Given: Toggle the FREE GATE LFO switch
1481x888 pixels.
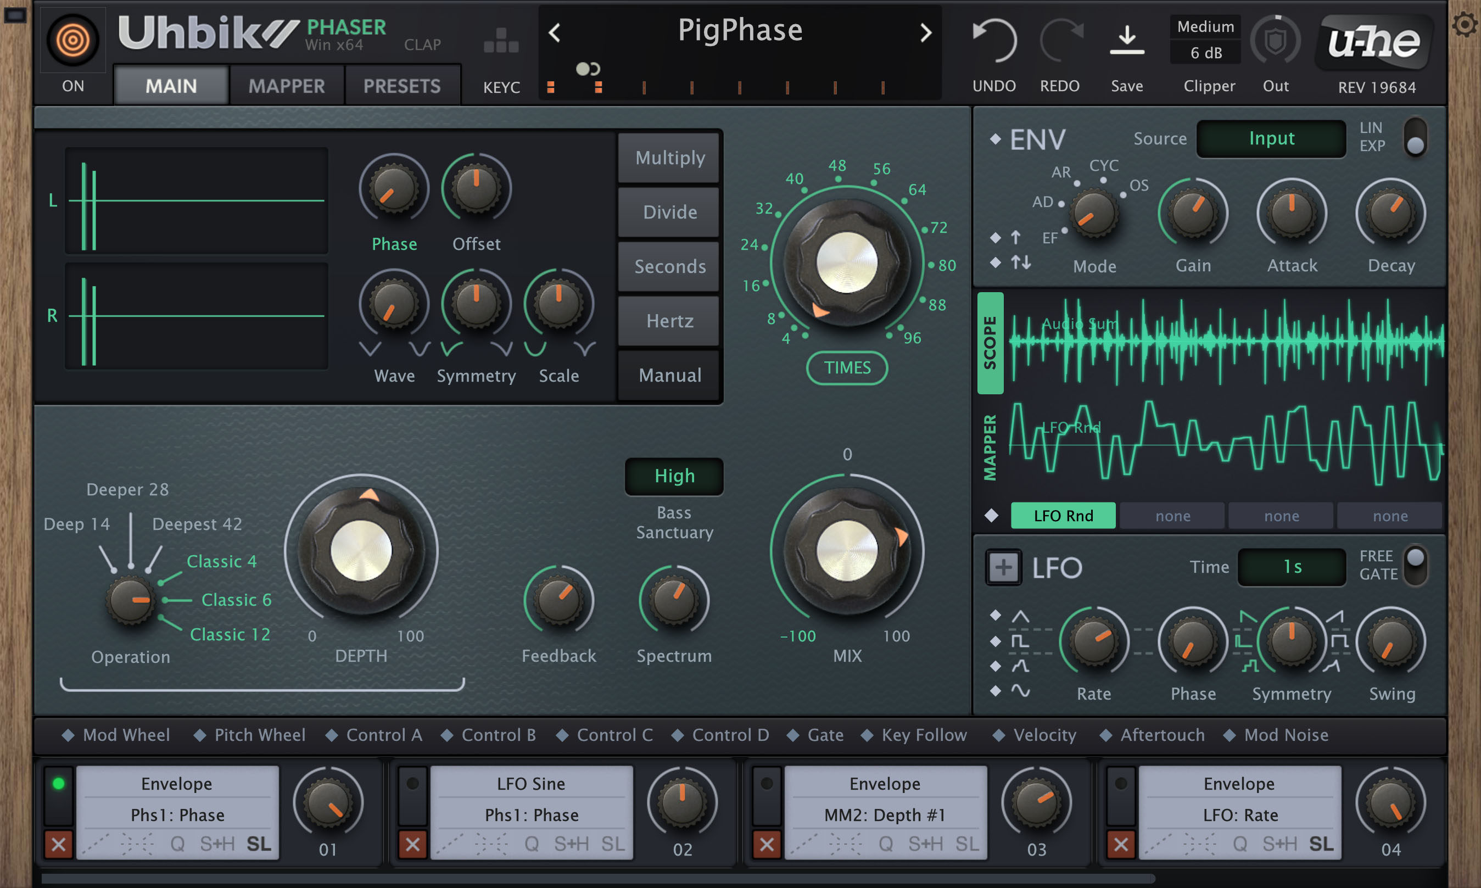Looking at the screenshot, I should tap(1415, 565).
